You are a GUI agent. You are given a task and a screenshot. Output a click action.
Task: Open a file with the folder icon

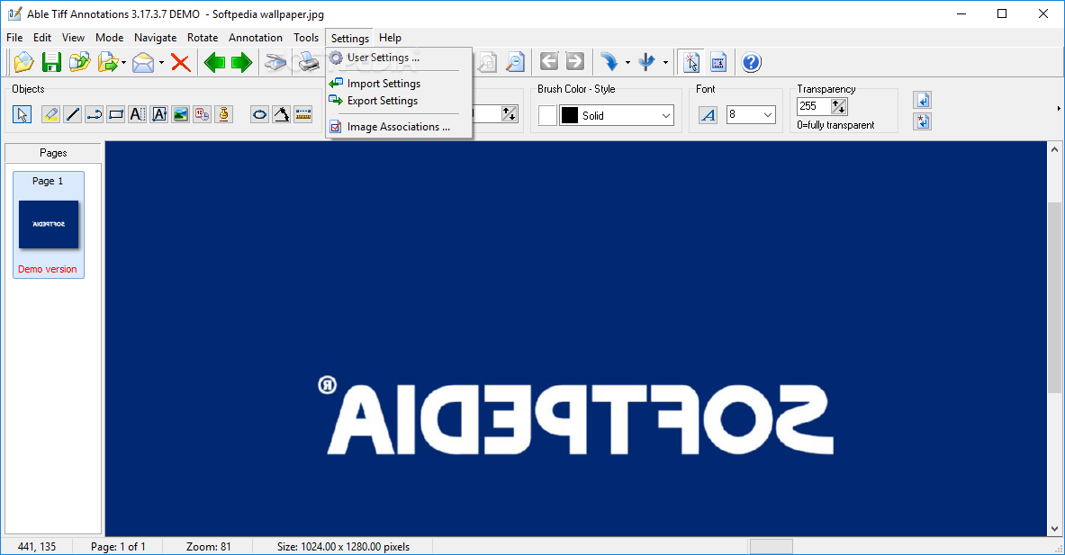[23, 62]
